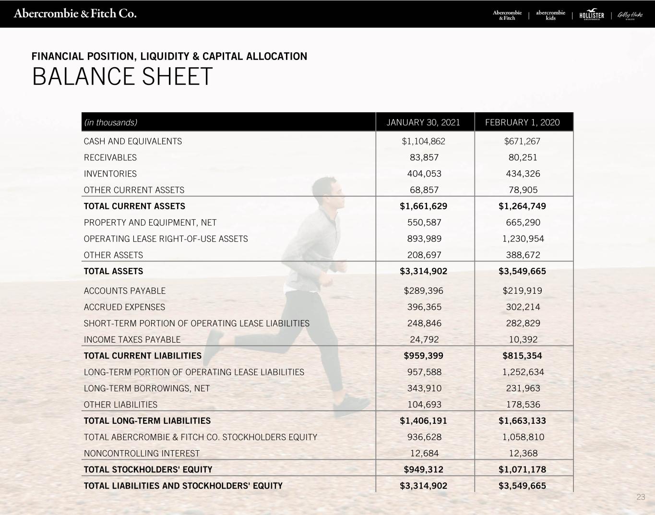Click receivables value 83,857

tap(423, 157)
